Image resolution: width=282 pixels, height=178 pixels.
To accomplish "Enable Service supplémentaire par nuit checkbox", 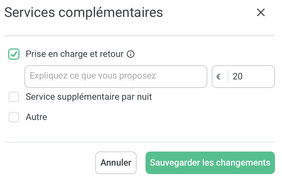I will pyautogui.click(x=14, y=97).
